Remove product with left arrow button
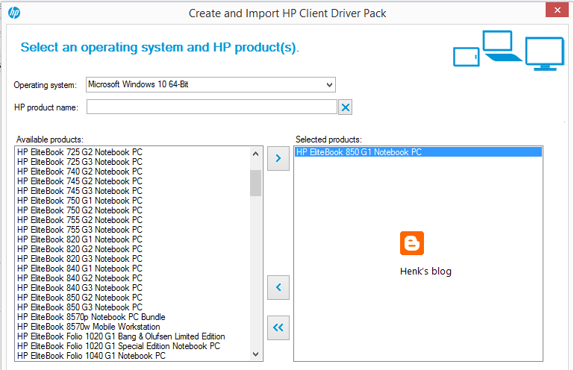 tap(278, 287)
